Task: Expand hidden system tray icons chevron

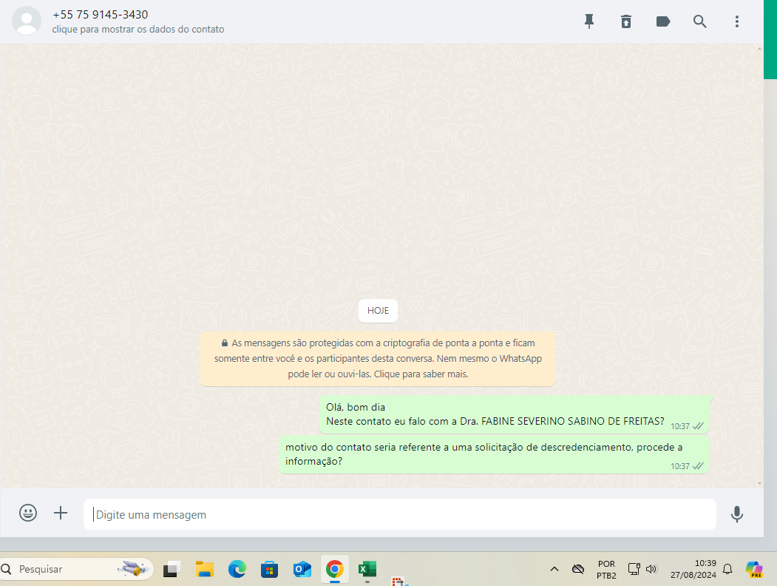Action: [x=554, y=569]
